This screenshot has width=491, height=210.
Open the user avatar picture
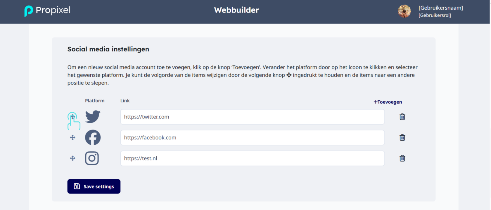click(x=404, y=11)
